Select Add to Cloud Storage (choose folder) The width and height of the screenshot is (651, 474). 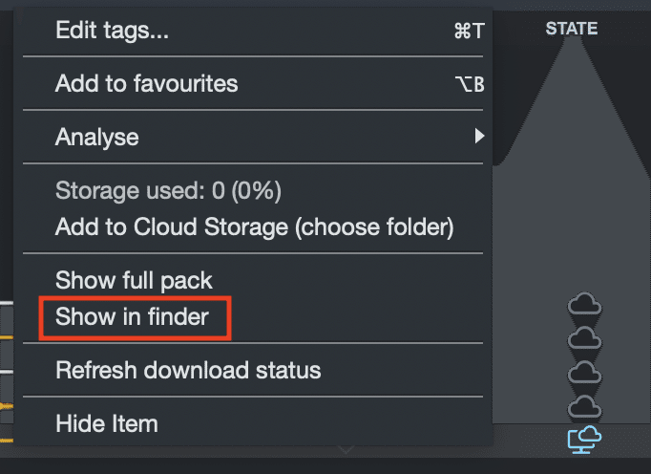254,226
